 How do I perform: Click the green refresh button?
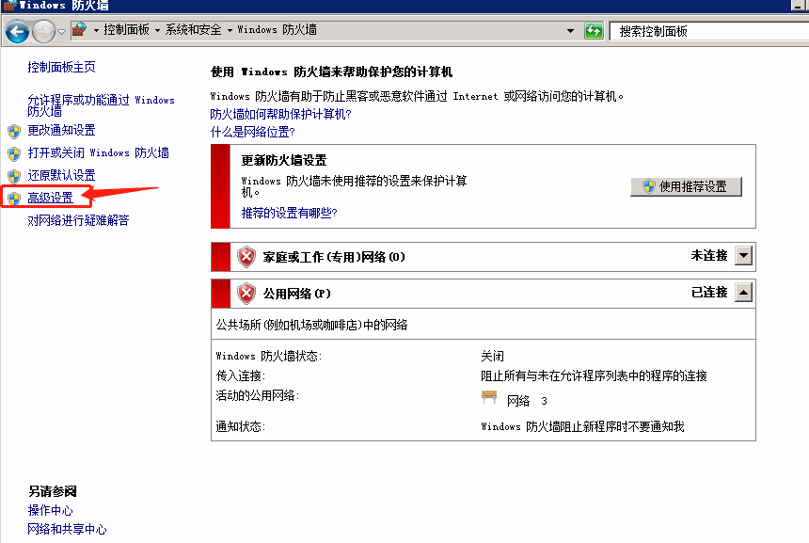pyautogui.click(x=594, y=31)
